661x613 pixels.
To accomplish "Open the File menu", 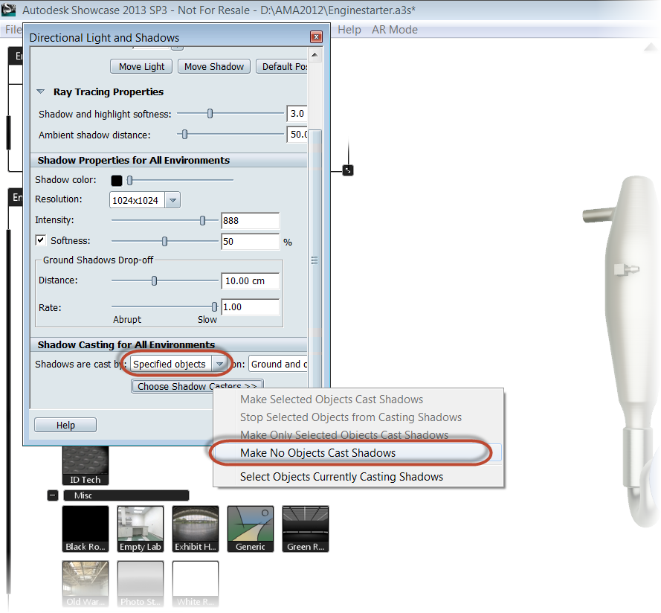I will [x=13, y=30].
